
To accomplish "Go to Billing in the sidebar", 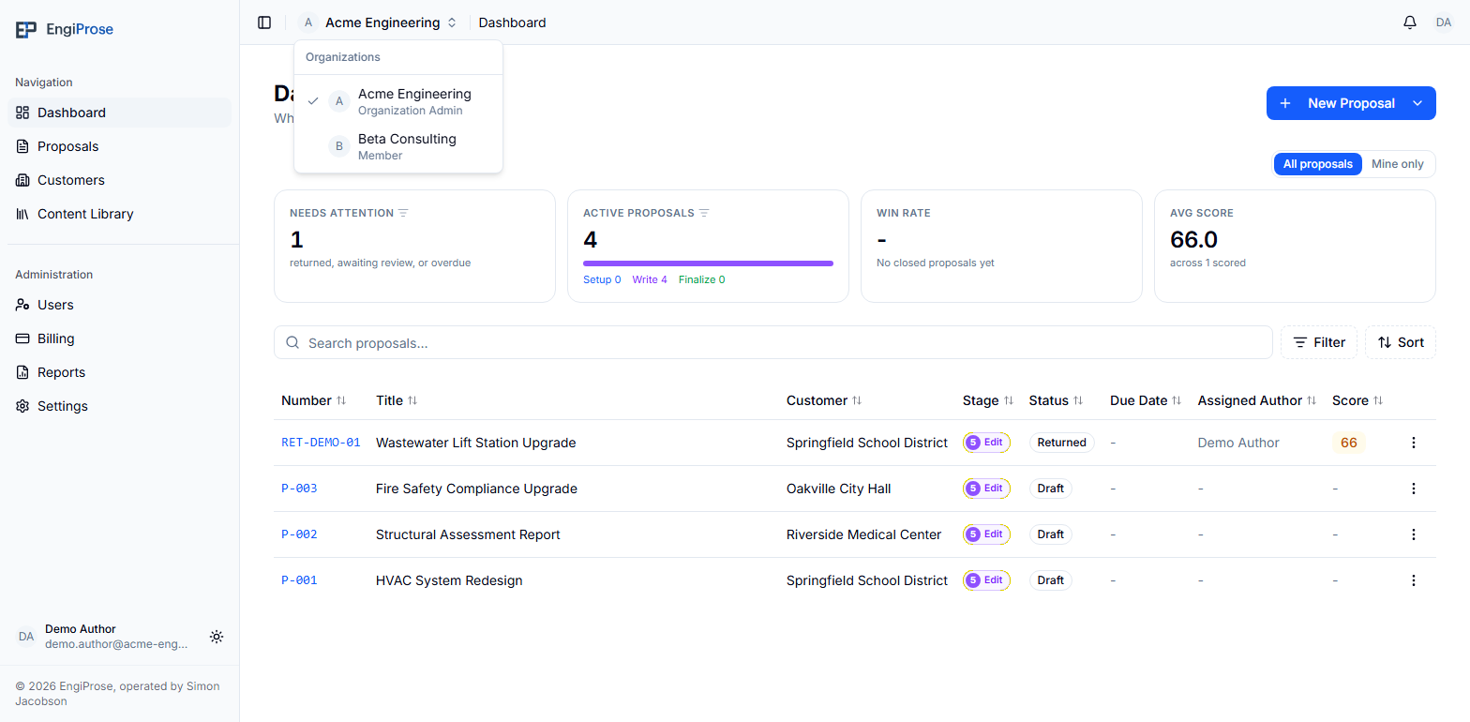I will point(119,338).
